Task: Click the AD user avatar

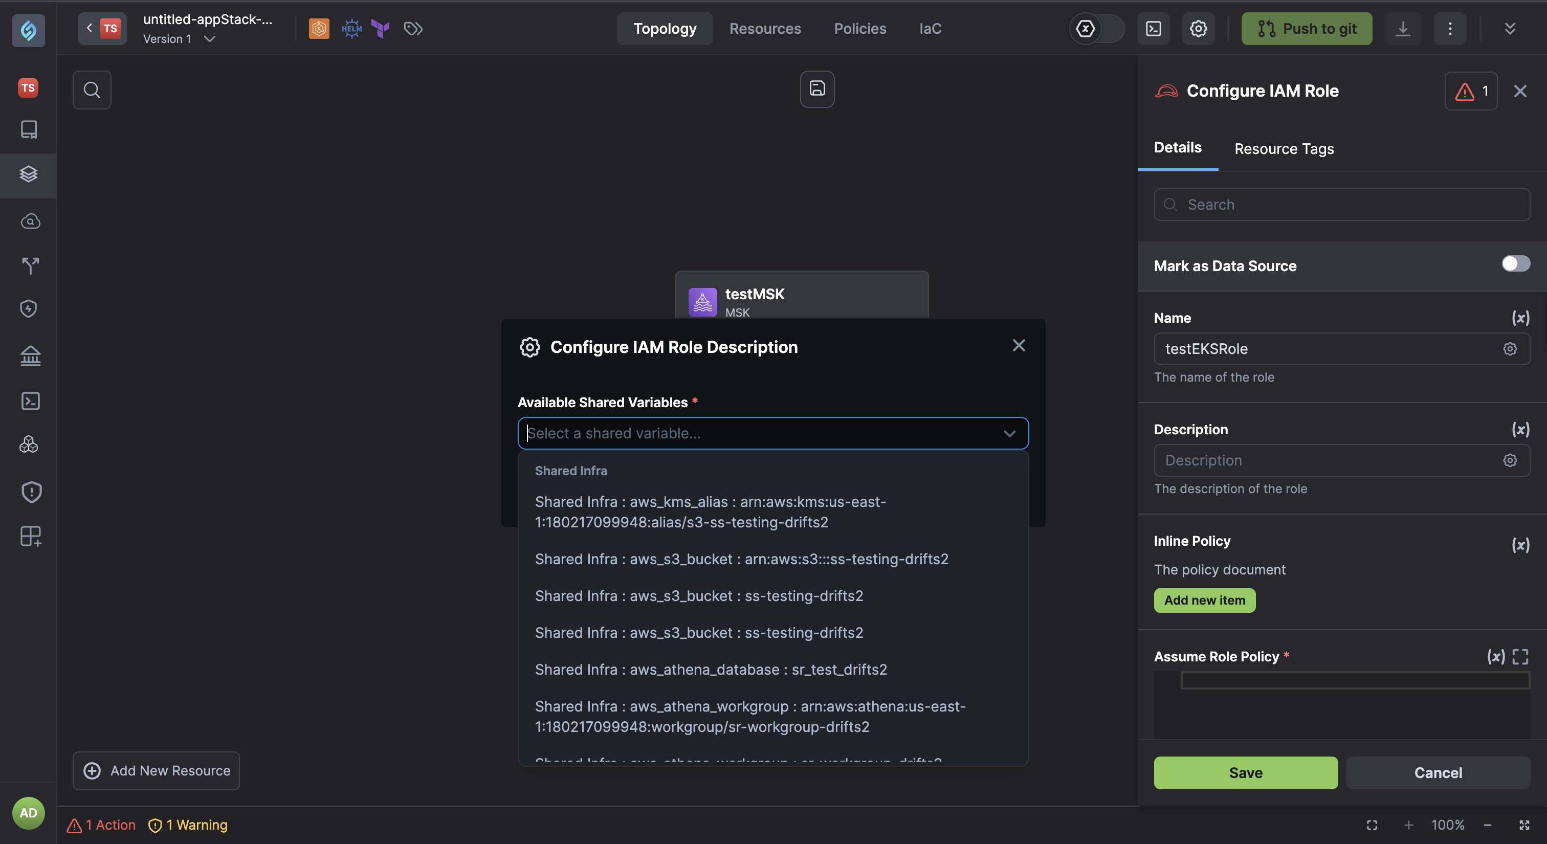Action: pyautogui.click(x=28, y=813)
